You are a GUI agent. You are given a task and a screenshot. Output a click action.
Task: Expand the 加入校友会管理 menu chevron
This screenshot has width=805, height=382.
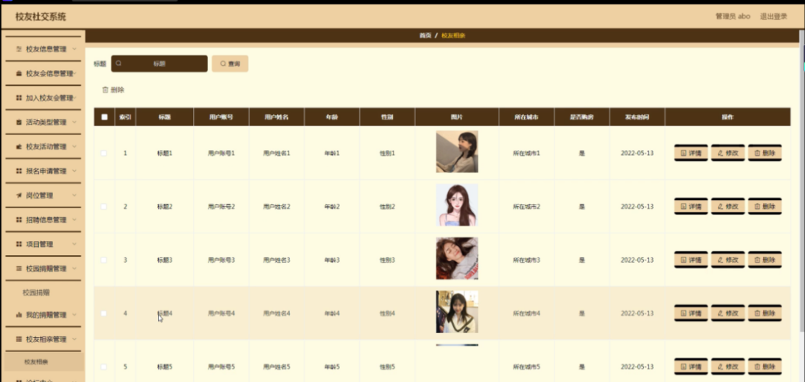coord(75,98)
